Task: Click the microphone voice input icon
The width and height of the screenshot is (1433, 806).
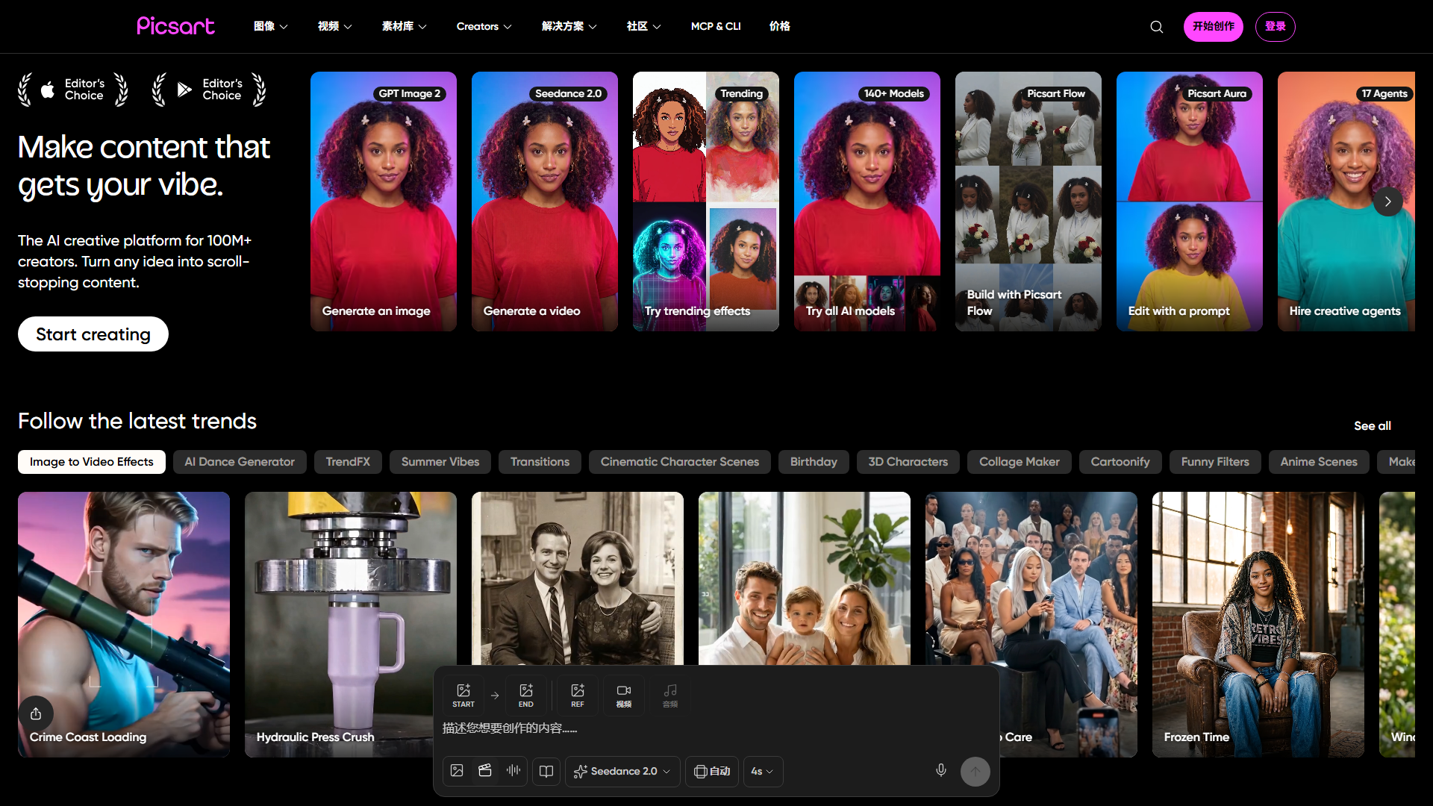Action: pos(941,770)
